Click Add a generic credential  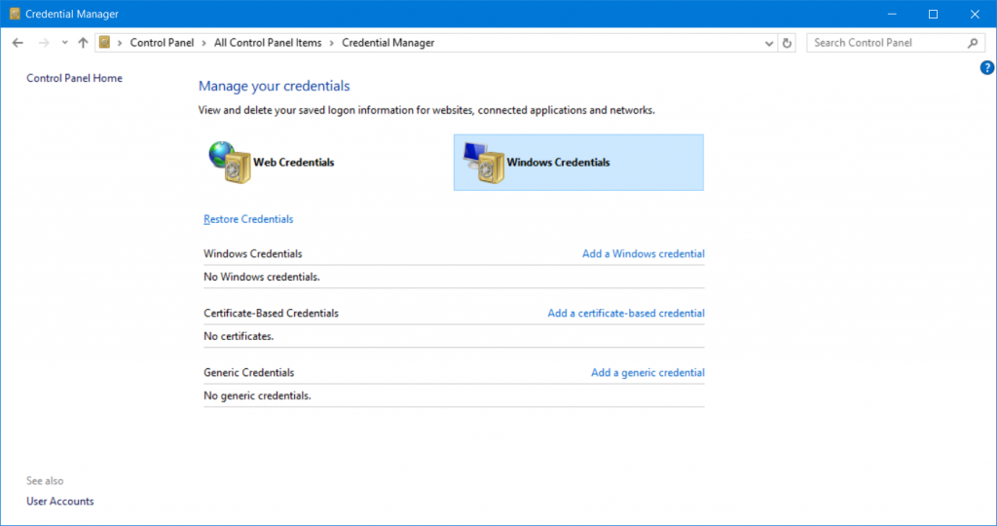[647, 373]
